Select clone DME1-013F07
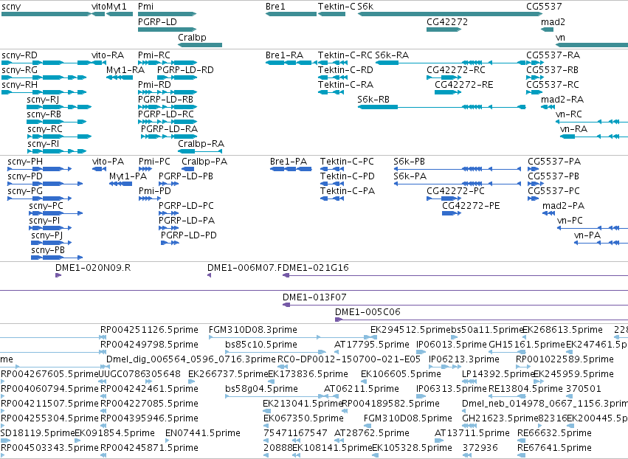The height and width of the screenshot is (459, 628). click(x=314, y=297)
